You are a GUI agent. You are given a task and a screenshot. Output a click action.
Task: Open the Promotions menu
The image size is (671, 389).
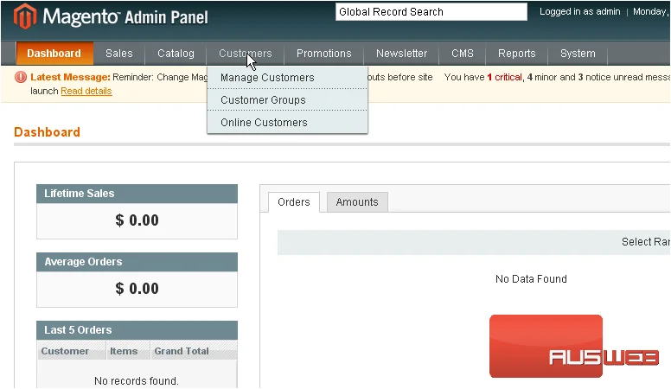[x=324, y=54]
